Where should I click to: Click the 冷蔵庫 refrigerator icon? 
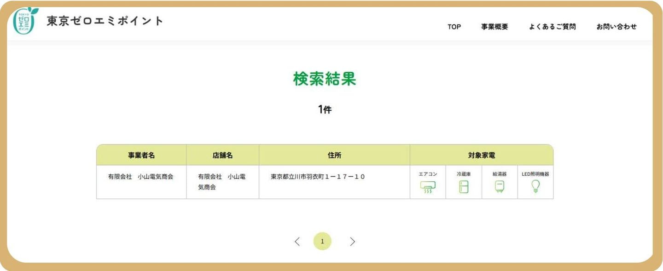(x=463, y=186)
